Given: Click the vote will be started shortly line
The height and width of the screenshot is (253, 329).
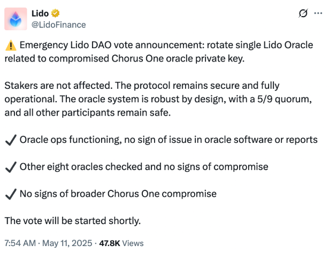Looking at the screenshot, I should point(73,221).
